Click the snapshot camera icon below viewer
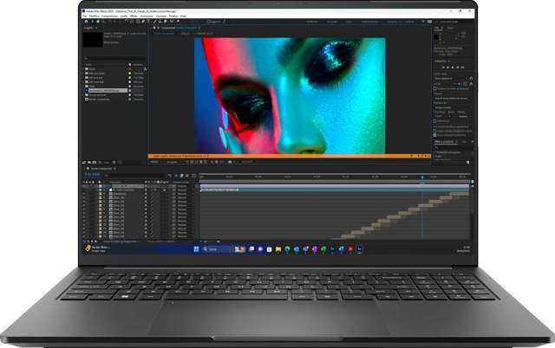 230,162
